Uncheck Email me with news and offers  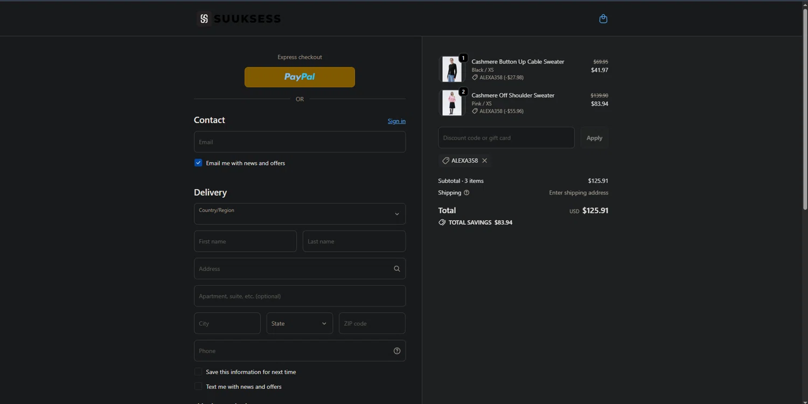pyautogui.click(x=198, y=163)
